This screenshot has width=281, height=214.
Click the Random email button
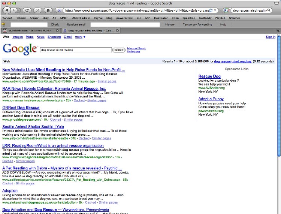(x=76, y=24)
